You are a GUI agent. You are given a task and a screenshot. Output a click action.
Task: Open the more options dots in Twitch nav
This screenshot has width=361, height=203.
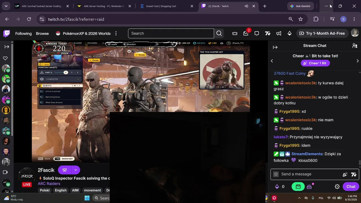116,34
